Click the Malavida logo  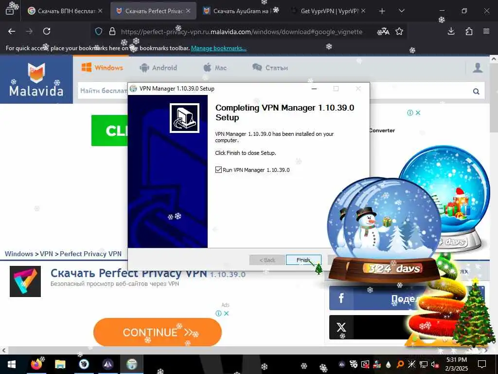(x=36, y=79)
